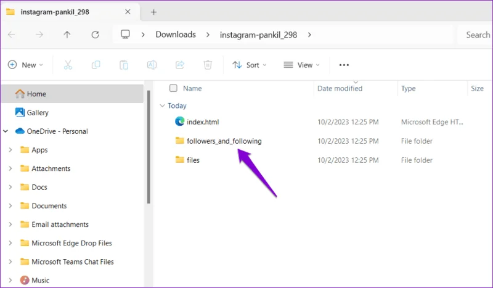This screenshot has width=493, height=288.
Task: Open Microsoft Edge Drop Files folder
Action: 71,243
